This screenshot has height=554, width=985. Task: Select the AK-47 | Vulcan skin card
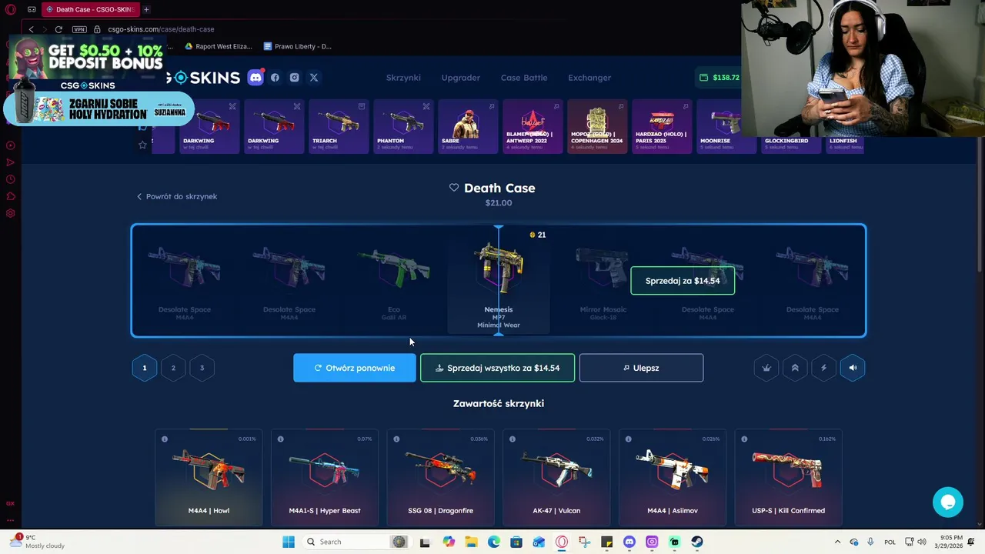point(556,477)
